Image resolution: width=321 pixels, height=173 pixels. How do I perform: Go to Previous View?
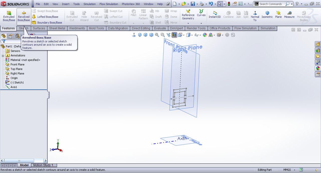[x=169, y=35]
